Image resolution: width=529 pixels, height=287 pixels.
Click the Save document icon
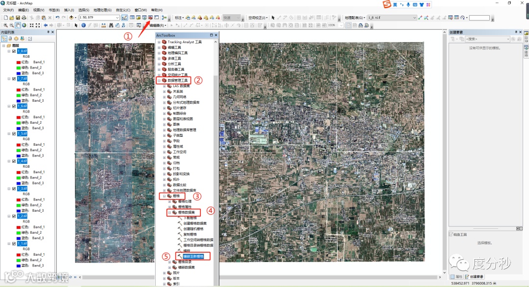click(18, 18)
